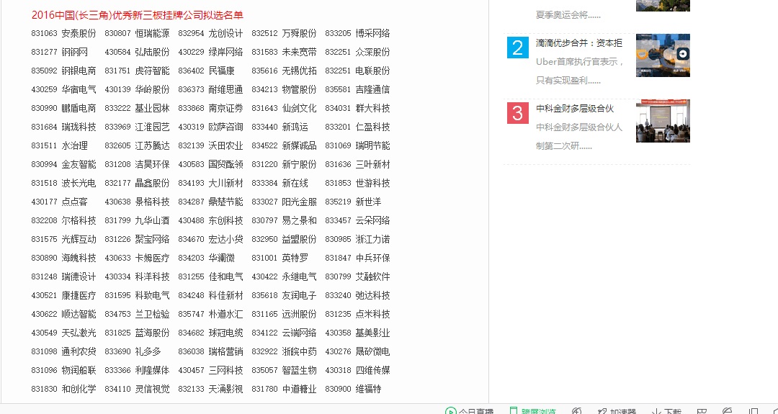Viewport: 778px width, 414px height.
Task: Click company name 钢钢网
Action: 74,52
